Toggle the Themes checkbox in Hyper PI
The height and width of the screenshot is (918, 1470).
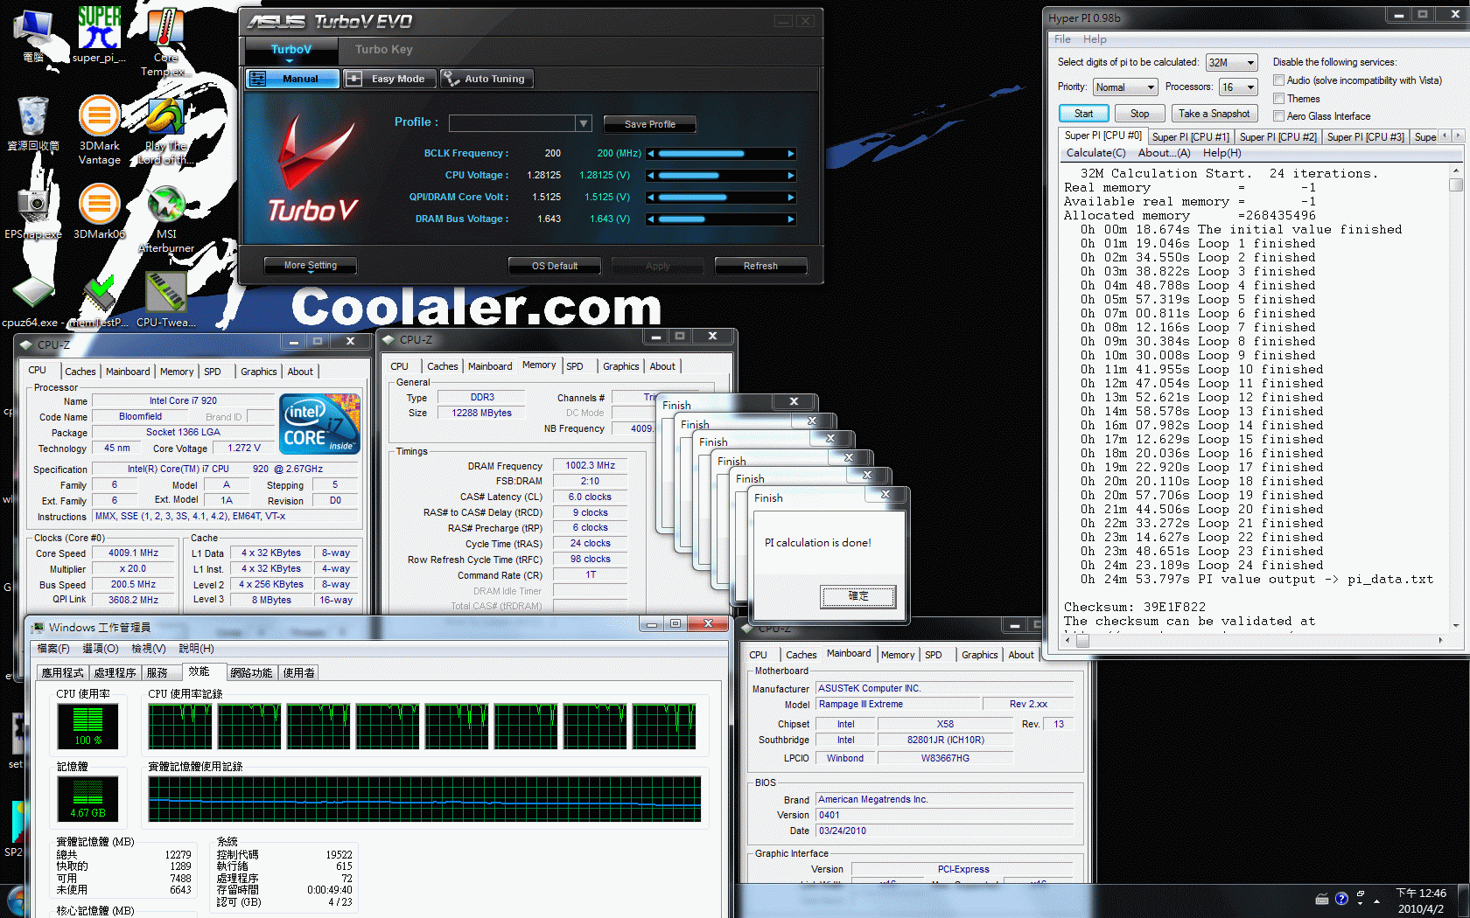click(1278, 99)
